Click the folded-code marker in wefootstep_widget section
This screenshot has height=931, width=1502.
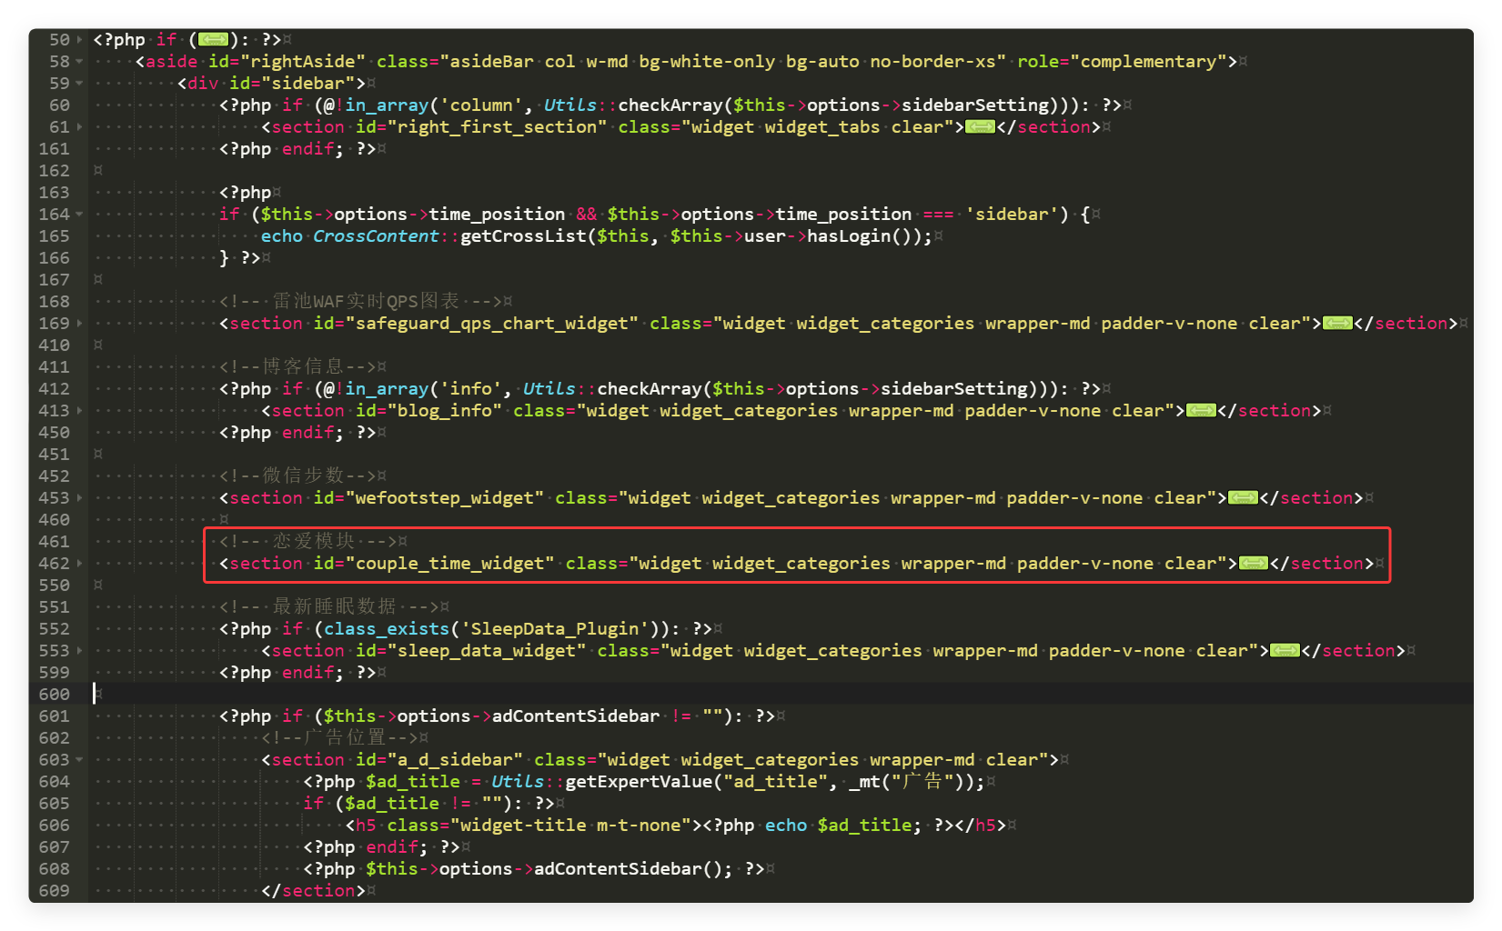(x=1243, y=498)
